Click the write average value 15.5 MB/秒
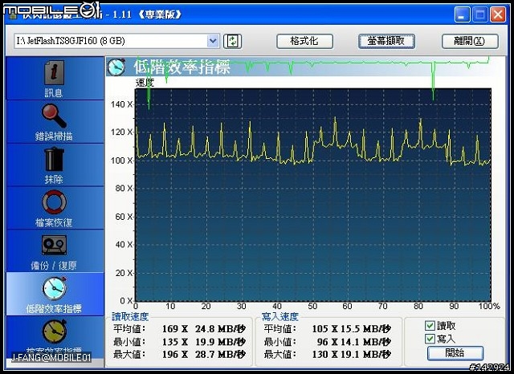514x374 pixels. [366, 329]
